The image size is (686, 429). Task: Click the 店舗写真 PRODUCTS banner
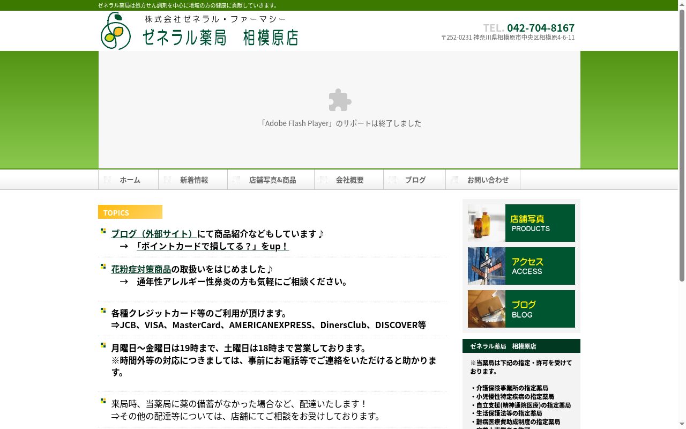point(521,223)
